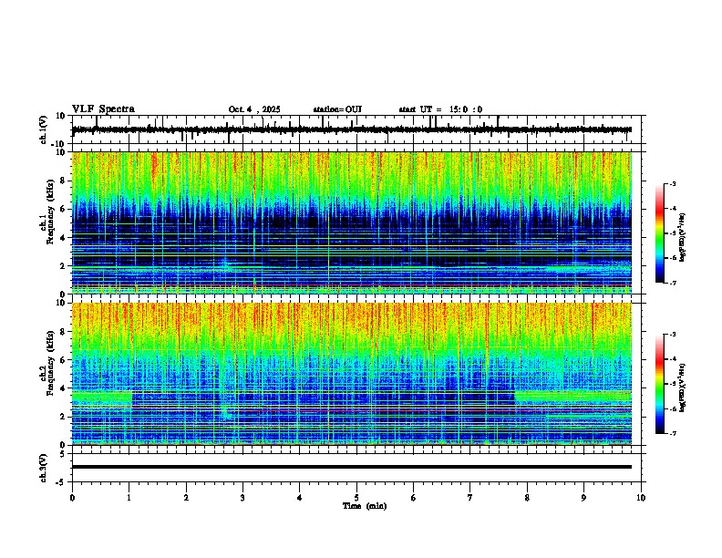Click the ch.1 color bar PSD units label
The image size is (722, 558).
683,238
